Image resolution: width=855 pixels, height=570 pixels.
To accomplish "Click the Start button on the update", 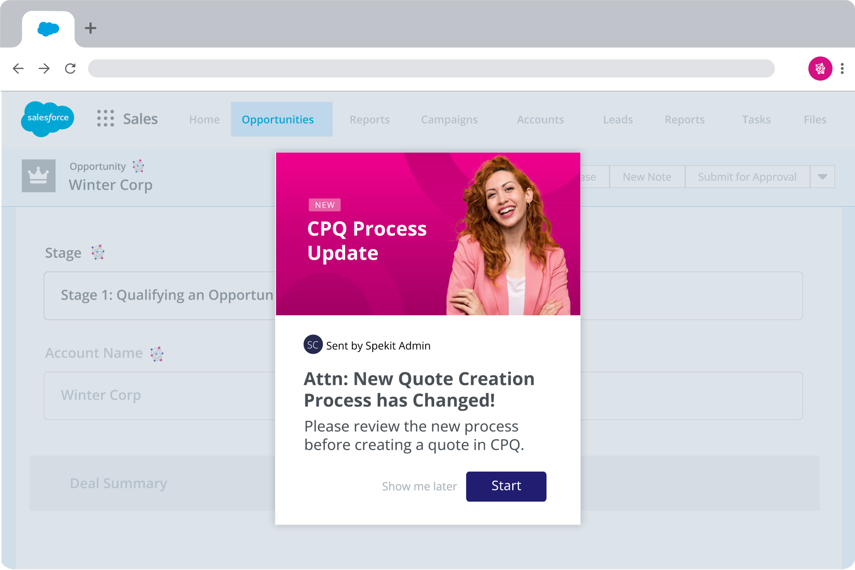I will tap(506, 486).
